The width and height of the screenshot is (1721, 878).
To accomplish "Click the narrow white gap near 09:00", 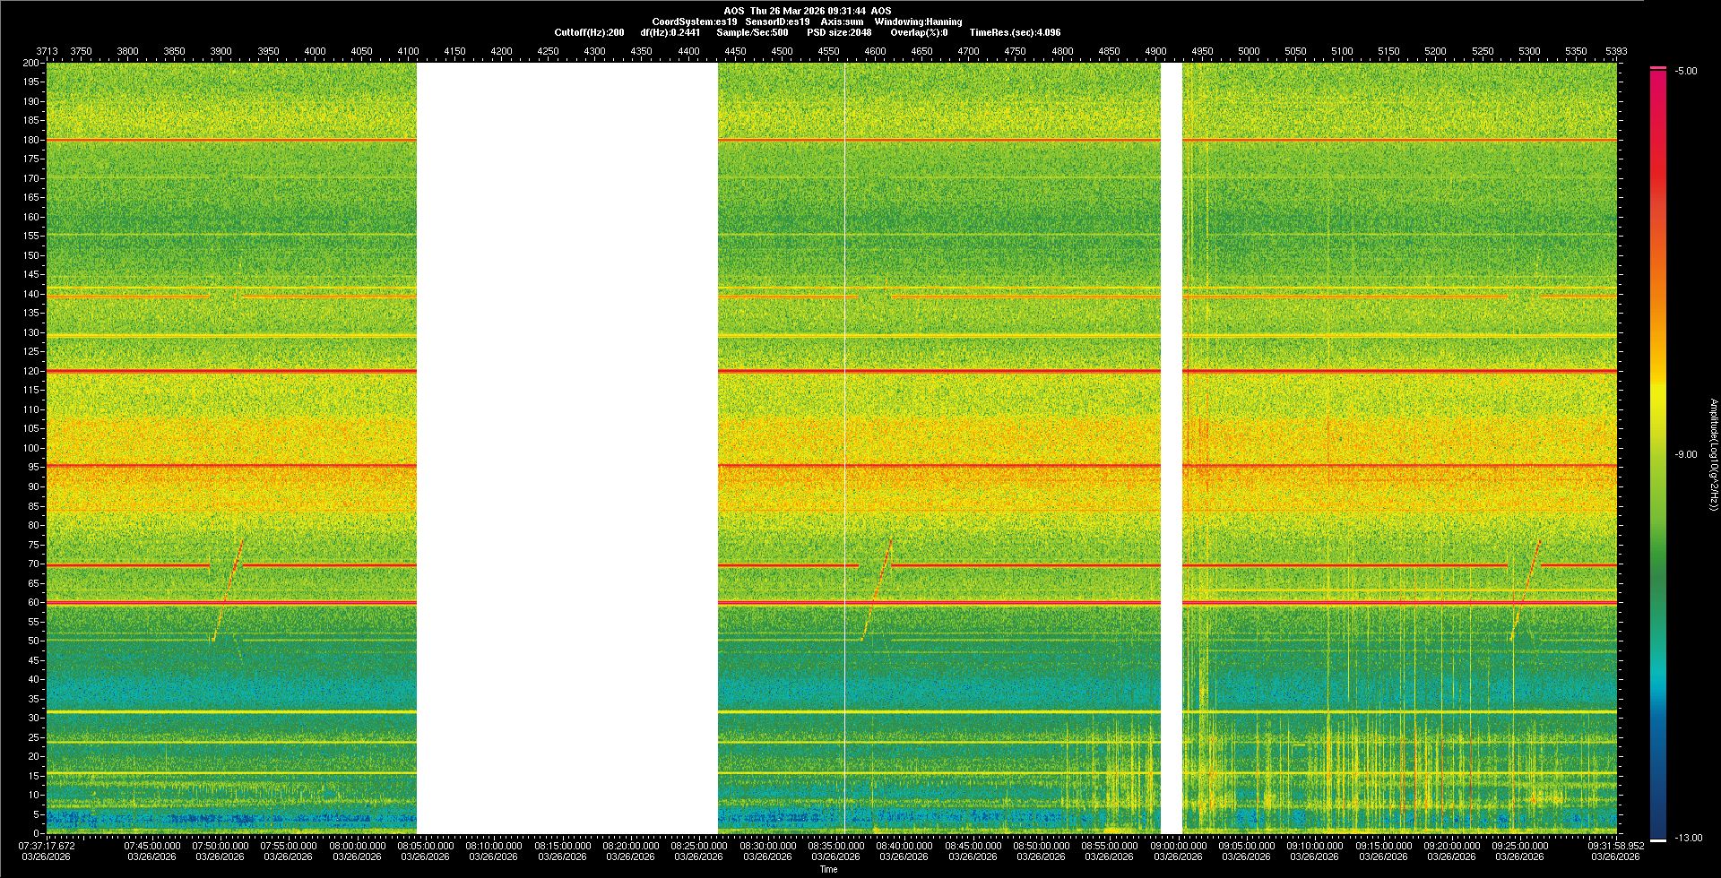I will pyautogui.click(x=1172, y=448).
